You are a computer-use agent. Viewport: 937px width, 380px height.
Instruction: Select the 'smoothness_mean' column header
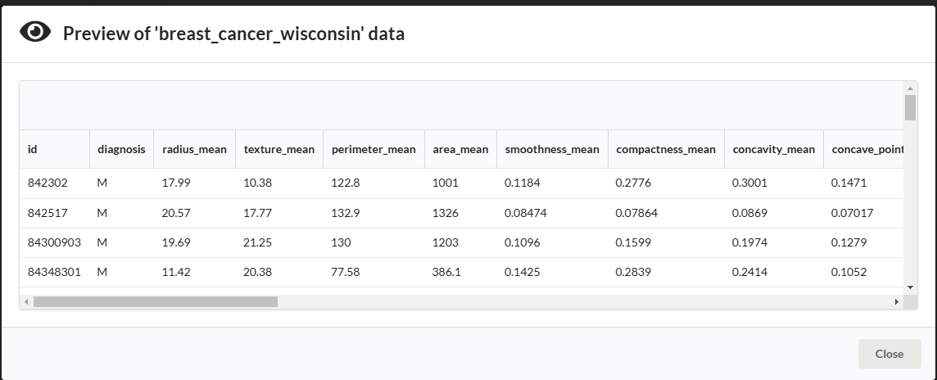(552, 149)
